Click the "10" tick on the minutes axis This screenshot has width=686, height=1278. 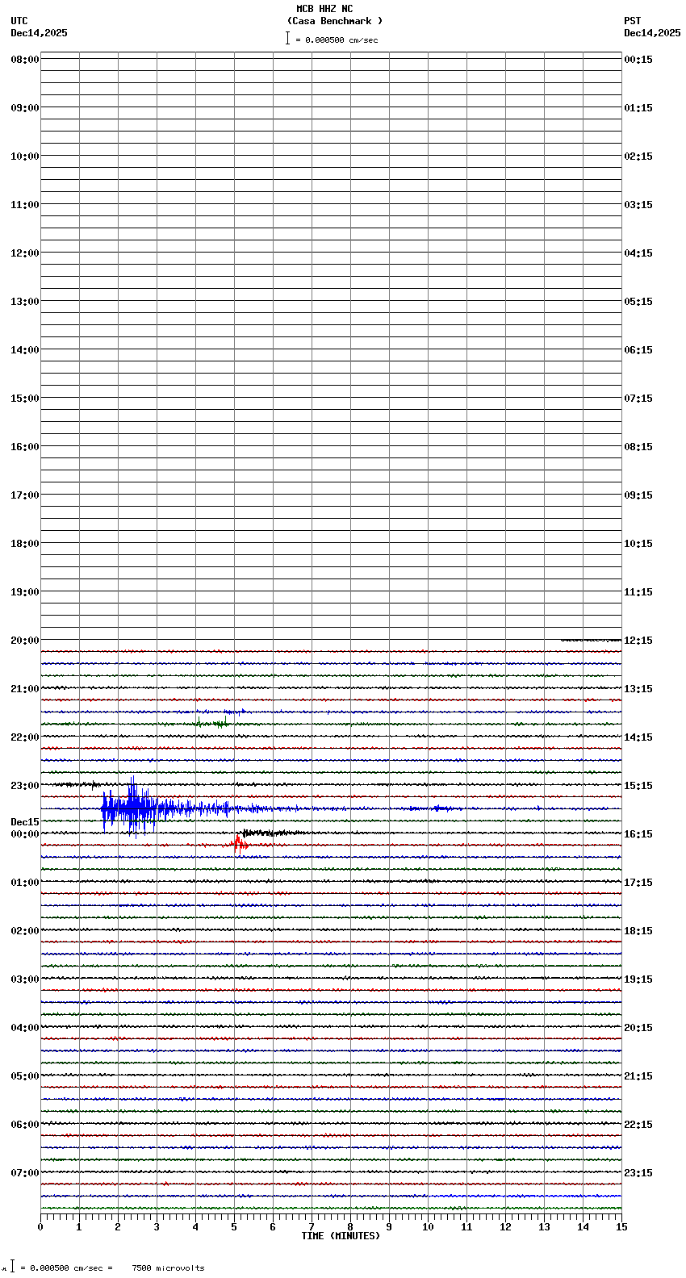428,1227
